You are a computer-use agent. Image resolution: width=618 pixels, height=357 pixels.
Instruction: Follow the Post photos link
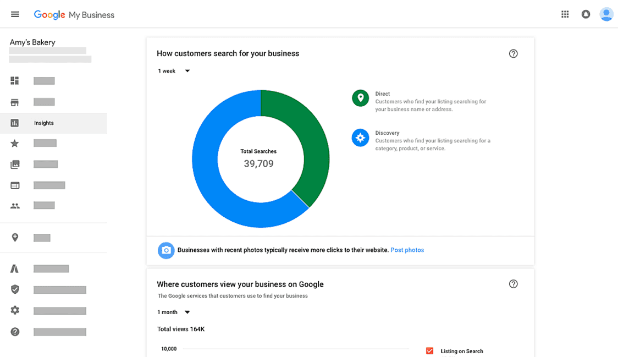(407, 250)
